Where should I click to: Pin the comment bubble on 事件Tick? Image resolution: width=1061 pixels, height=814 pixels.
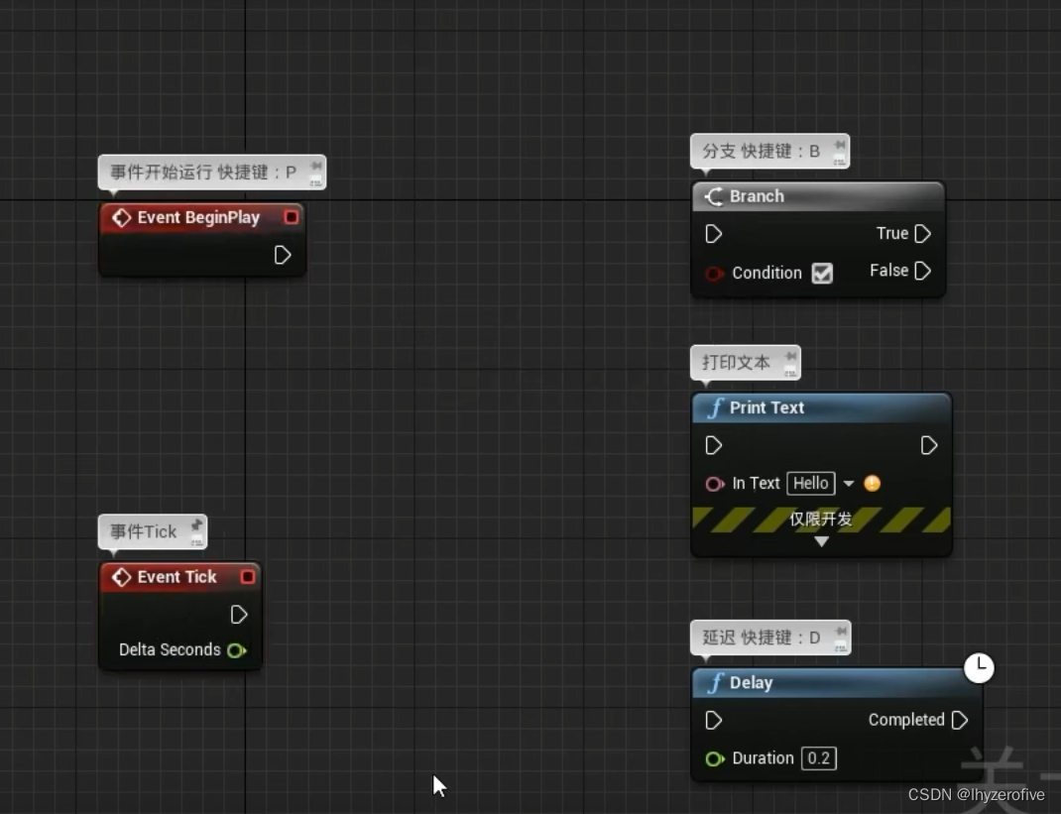coord(196,524)
